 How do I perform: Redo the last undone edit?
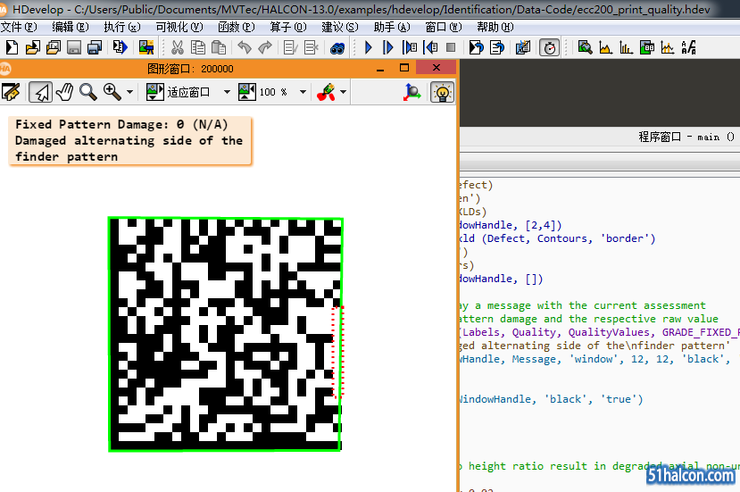click(x=265, y=47)
